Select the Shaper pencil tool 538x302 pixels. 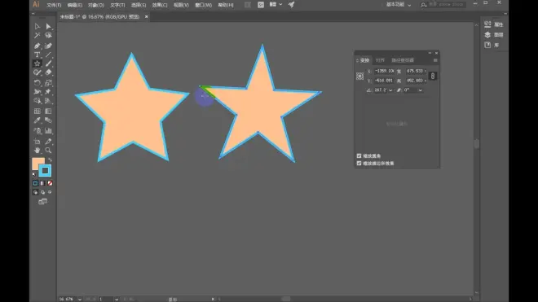(37, 72)
